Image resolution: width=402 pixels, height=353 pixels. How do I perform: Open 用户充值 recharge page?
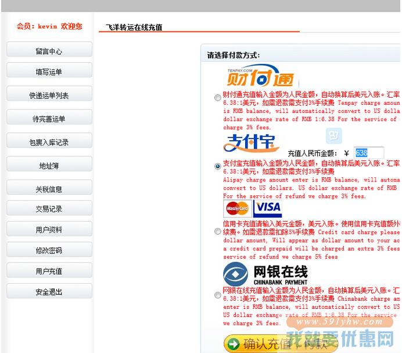click(x=49, y=270)
